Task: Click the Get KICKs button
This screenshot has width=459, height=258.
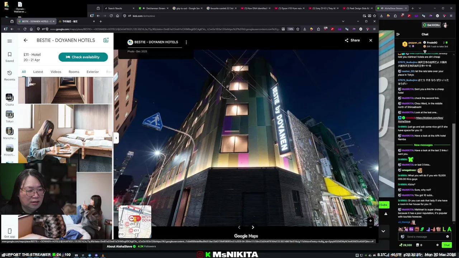Action: (431, 25)
